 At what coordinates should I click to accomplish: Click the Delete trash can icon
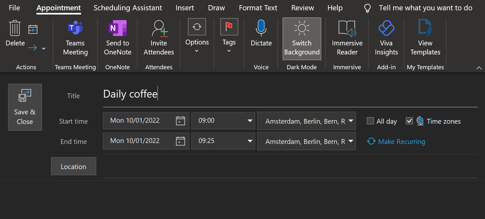(x=15, y=28)
